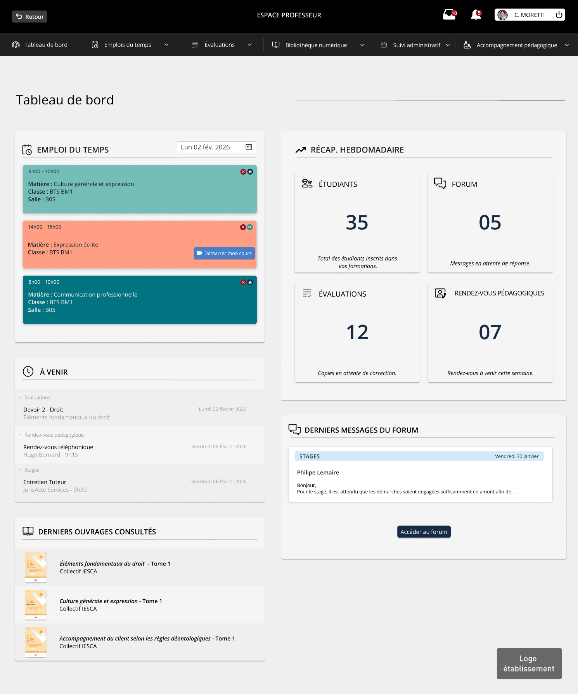Viewport: 578px width, 694px height.
Task: Click the home icon on Communication professionnelle
Action: (x=250, y=282)
